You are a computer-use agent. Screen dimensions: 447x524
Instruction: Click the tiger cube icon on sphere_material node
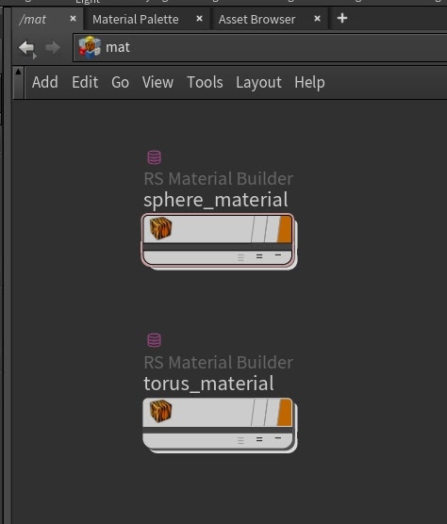[160, 228]
